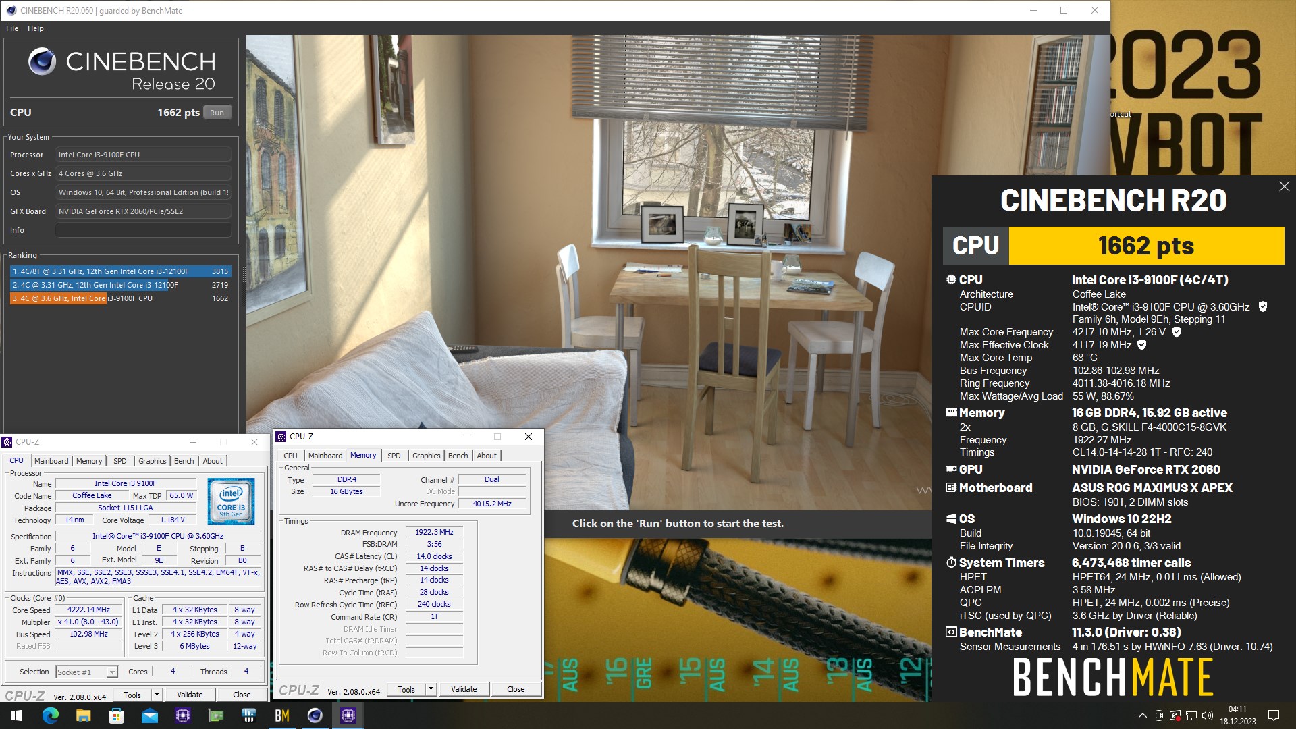Click Tools button in right CPU-Z window
The width and height of the screenshot is (1296, 729).
point(406,689)
